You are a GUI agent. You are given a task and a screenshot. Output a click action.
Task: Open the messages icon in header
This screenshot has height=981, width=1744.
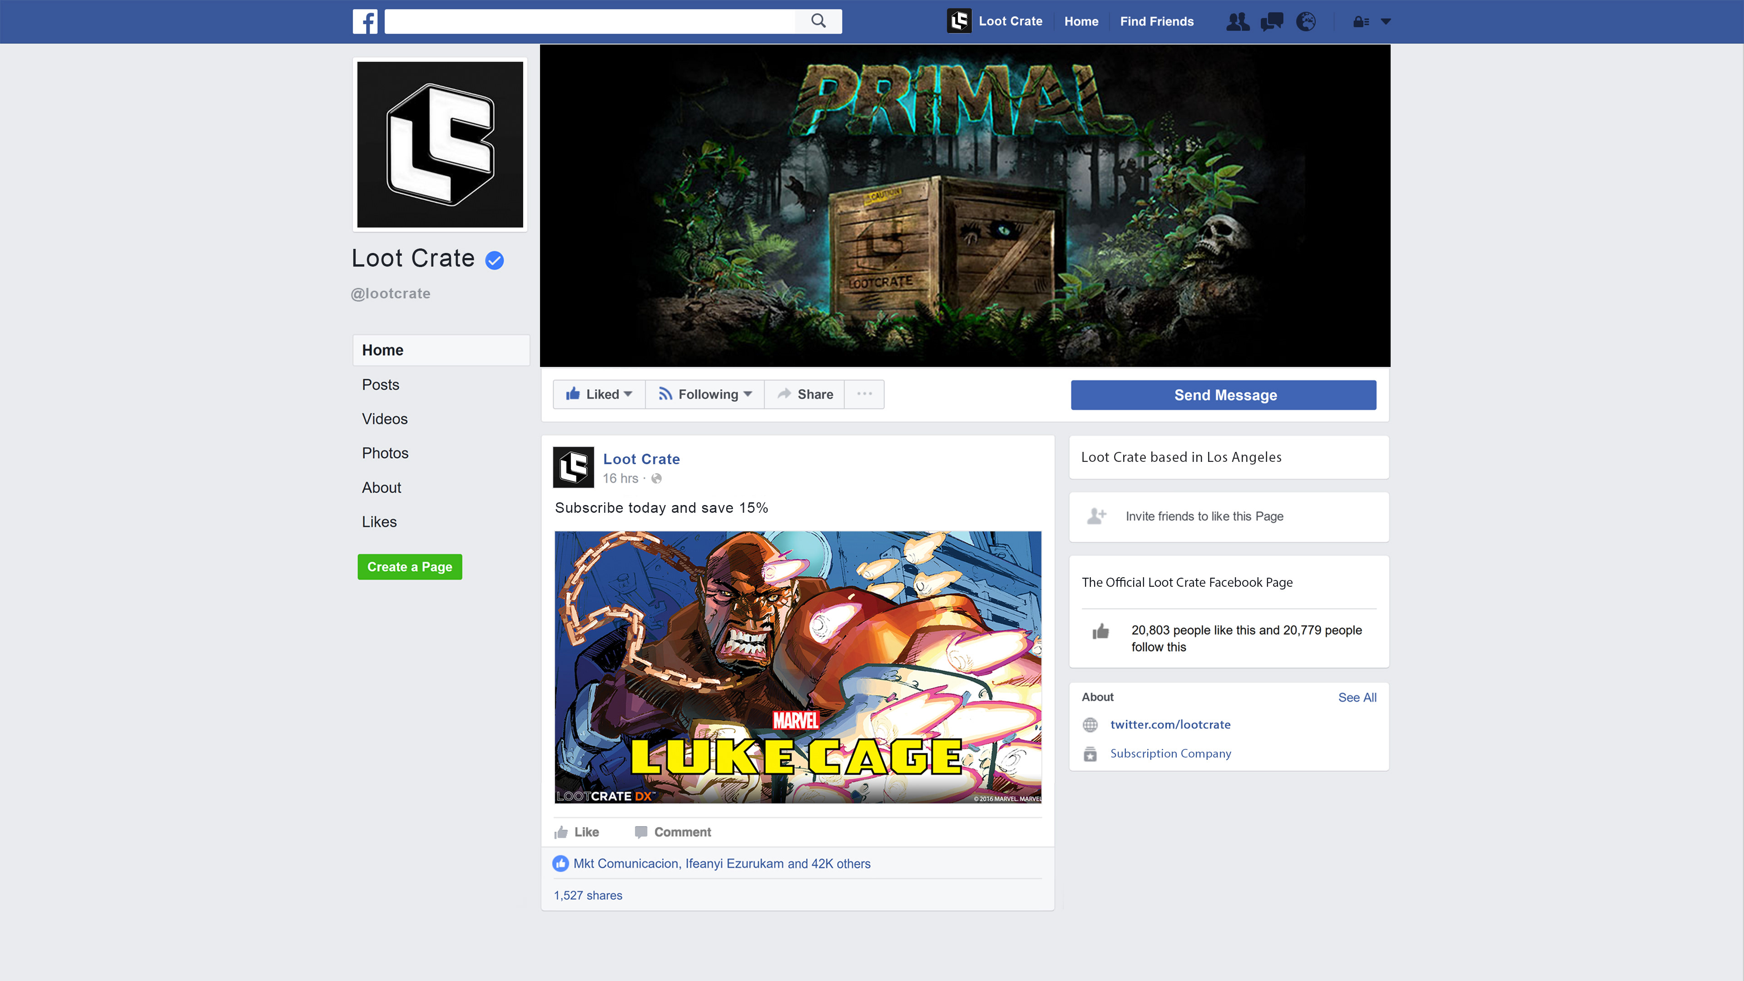(1272, 22)
